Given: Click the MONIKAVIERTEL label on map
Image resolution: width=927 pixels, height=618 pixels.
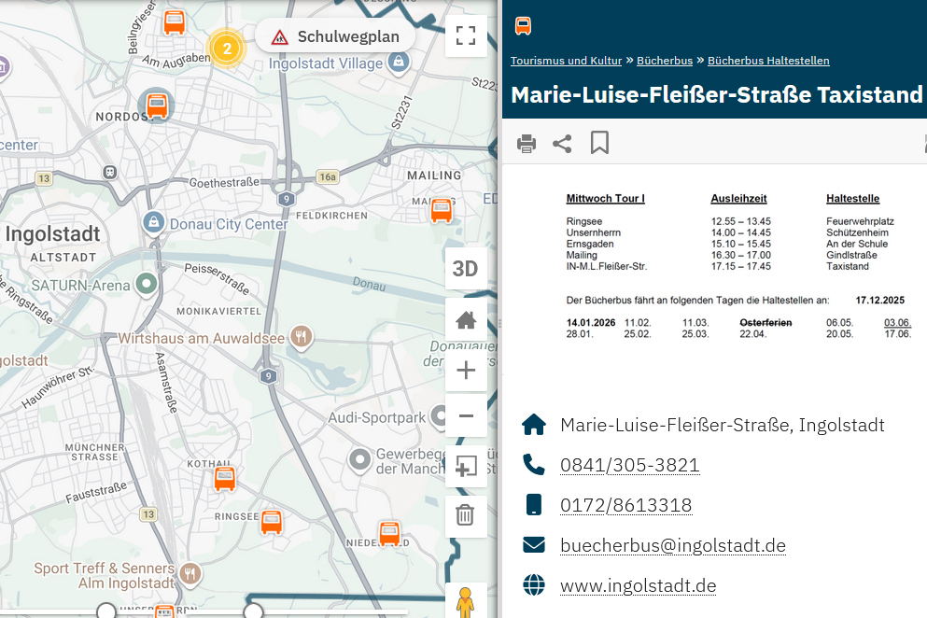Looking at the screenshot, I should (218, 311).
